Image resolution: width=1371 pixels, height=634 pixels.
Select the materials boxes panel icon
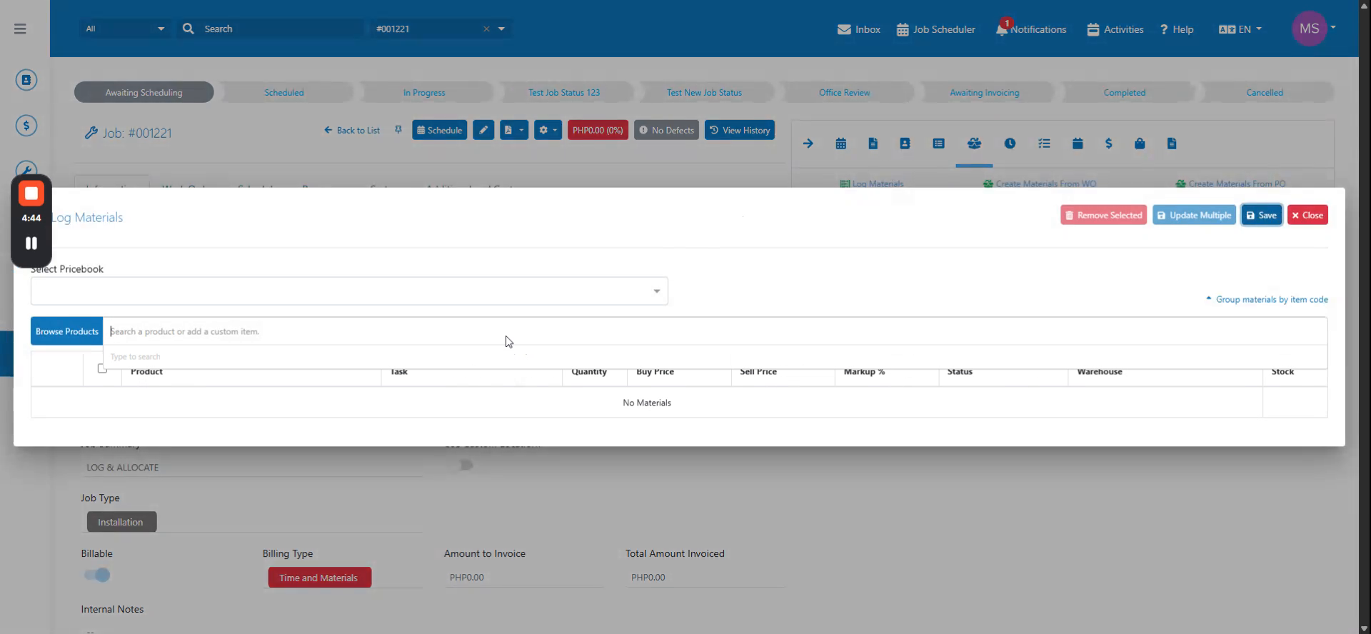click(974, 144)
